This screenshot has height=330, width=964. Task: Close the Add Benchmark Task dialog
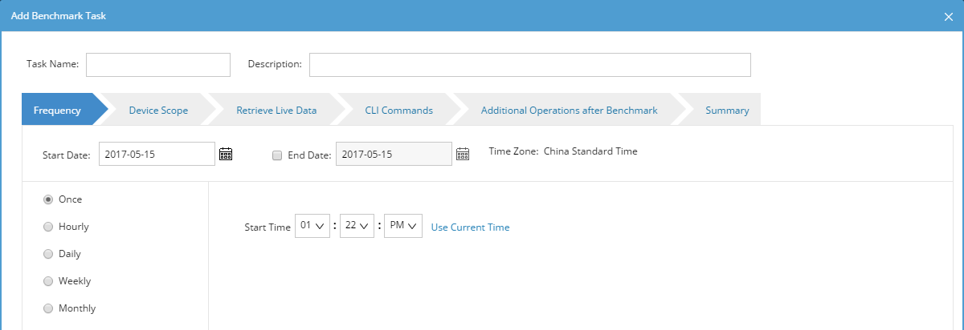[948, 17]
